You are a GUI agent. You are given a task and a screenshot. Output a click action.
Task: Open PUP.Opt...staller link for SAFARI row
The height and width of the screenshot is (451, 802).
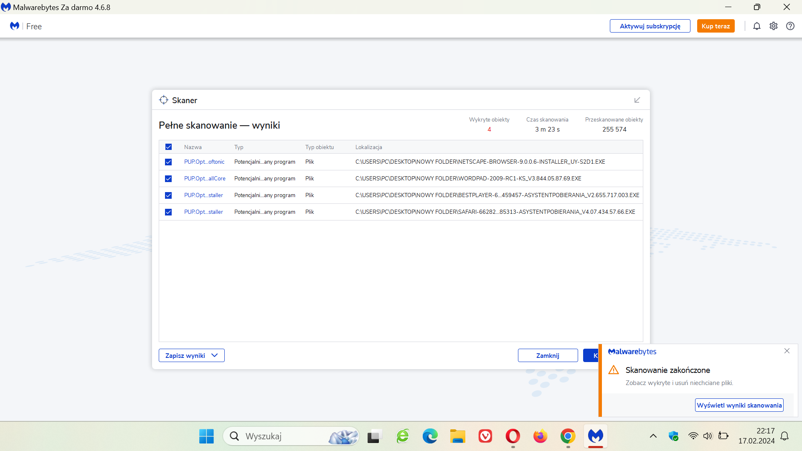tap(203, 212)
